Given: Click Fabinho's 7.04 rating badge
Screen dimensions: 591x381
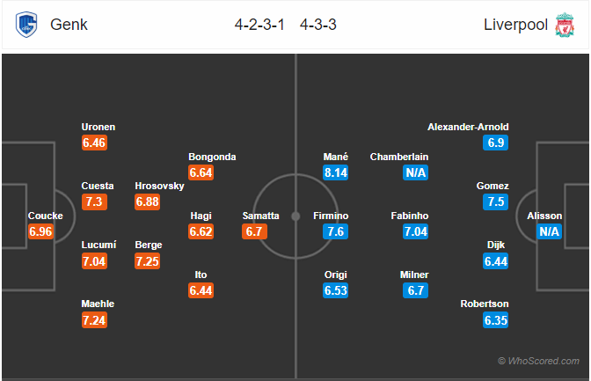Looking at the screenshot, I should coord(415,231).
